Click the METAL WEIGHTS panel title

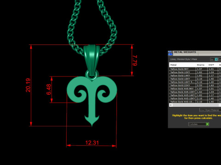(185, 52)
